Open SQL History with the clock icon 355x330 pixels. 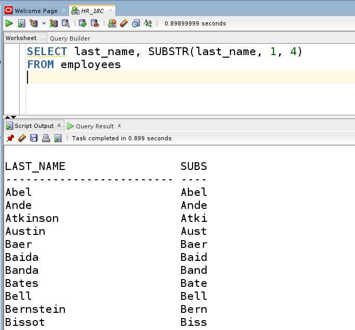coord(135,23)
